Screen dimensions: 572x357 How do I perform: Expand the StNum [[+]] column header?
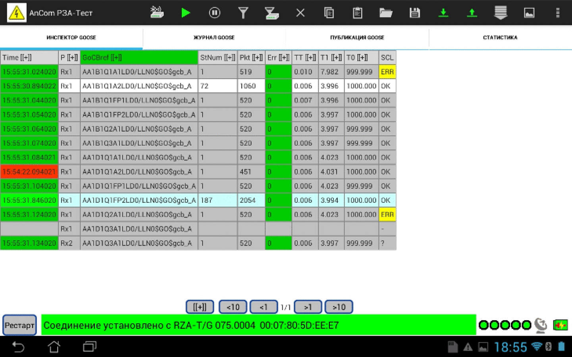218,58
